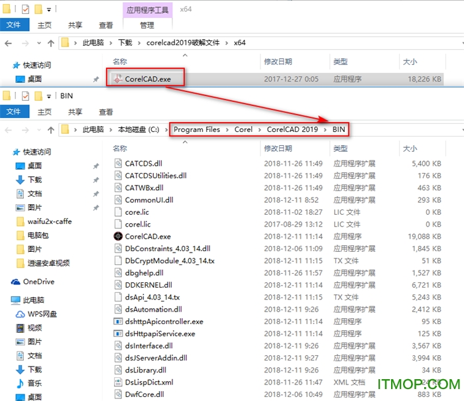The image size is (464, 401).
Task: Open quick access toolbar dropdown in x64 window
Action: coord(49,10)
